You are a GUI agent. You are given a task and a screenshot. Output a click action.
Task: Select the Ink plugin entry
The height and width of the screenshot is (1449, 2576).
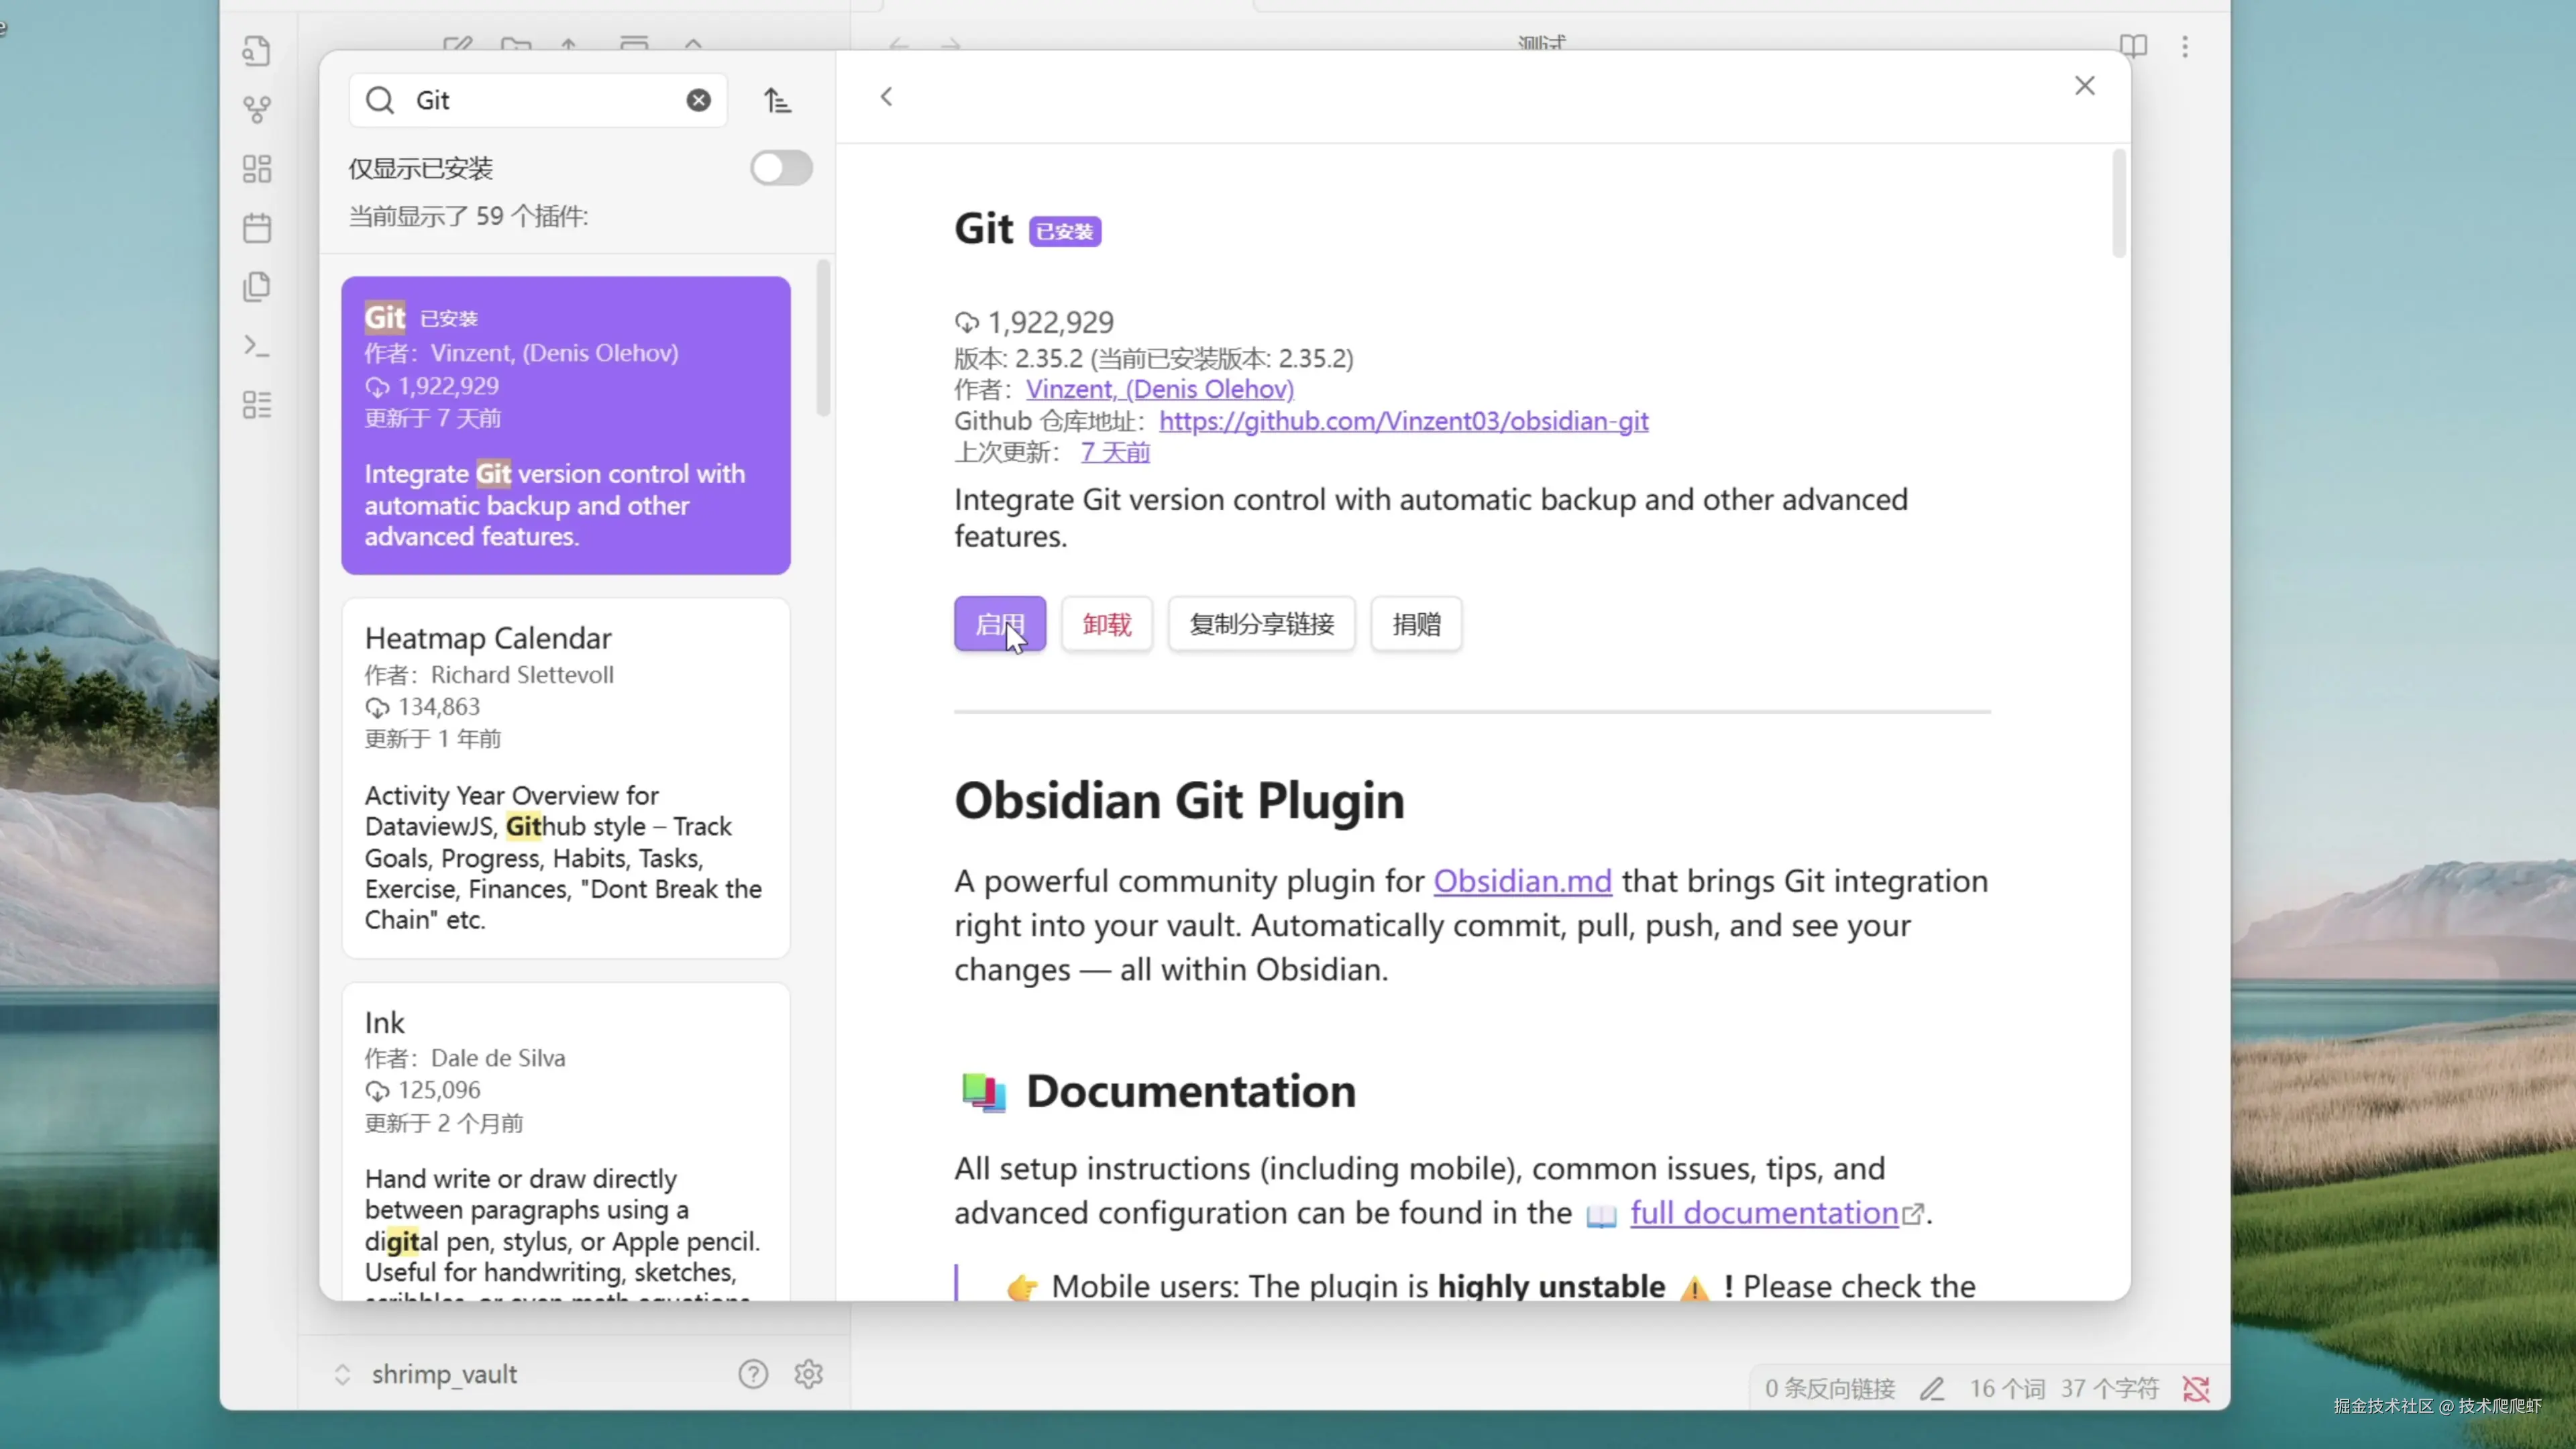(565, 1140)
